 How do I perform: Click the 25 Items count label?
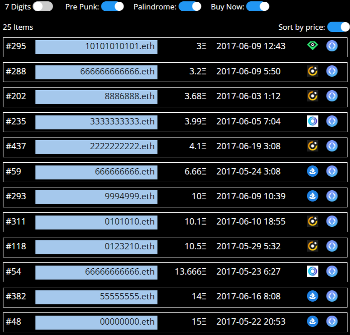click(x=18, y=27)
